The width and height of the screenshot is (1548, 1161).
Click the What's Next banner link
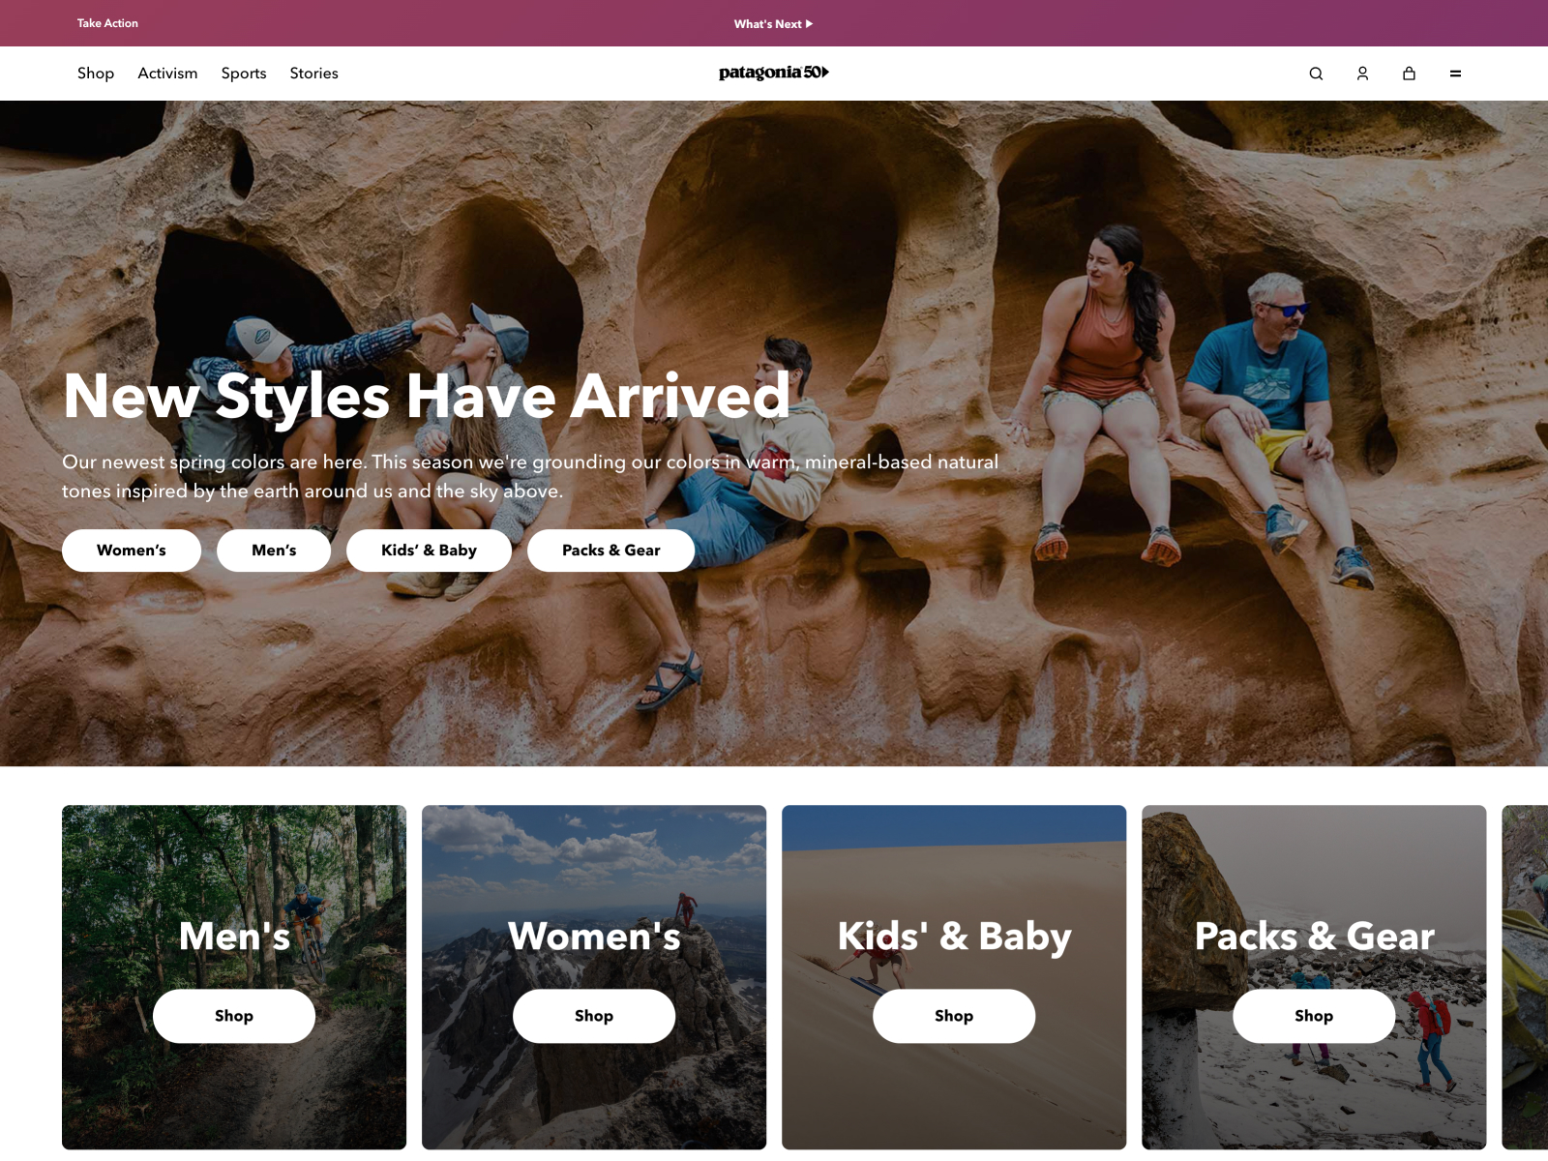773,24
